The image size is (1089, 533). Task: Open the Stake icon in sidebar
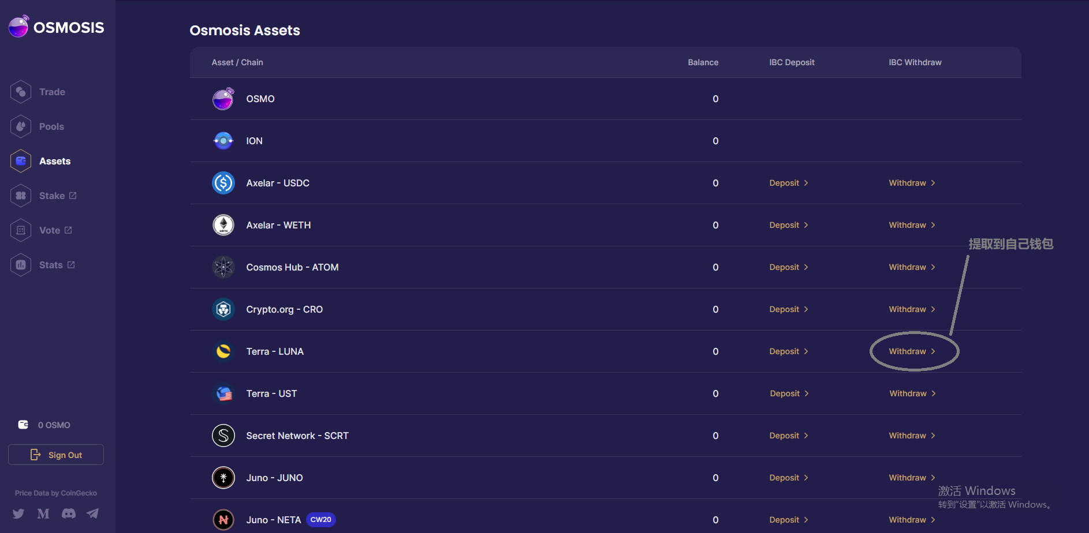coord(21,196)
